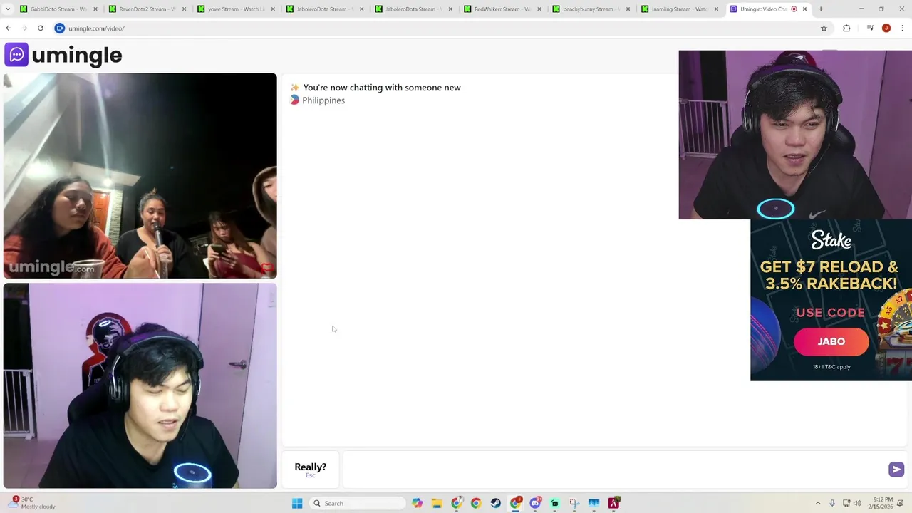Image resolution: width=912 pixels, height=513 pixels.
Task: Focus the chat message input field
Action: 614,470
